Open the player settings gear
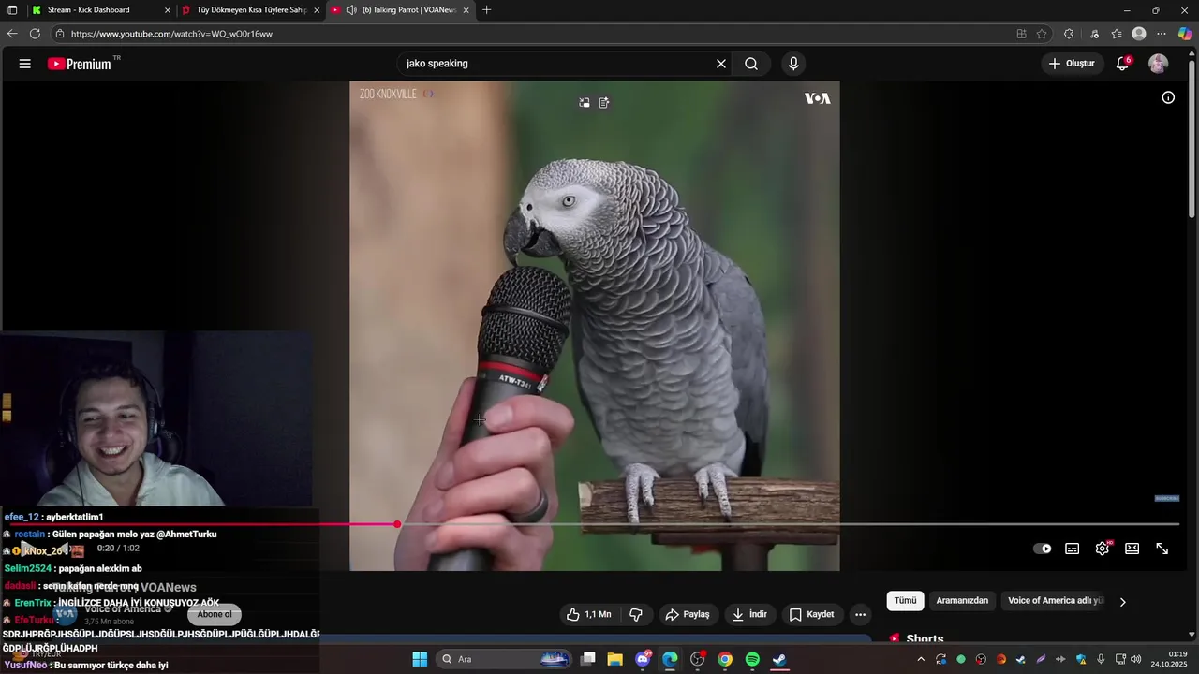 pos(1103,549)
